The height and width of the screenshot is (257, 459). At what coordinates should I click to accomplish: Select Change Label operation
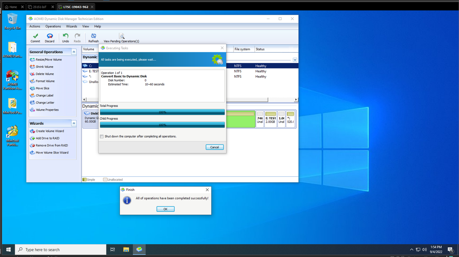click(42, 95)
